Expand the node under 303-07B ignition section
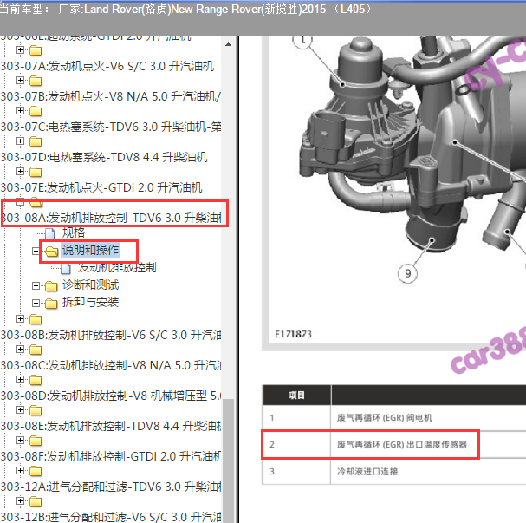526x523 pixels. click(x=21, y=111)
